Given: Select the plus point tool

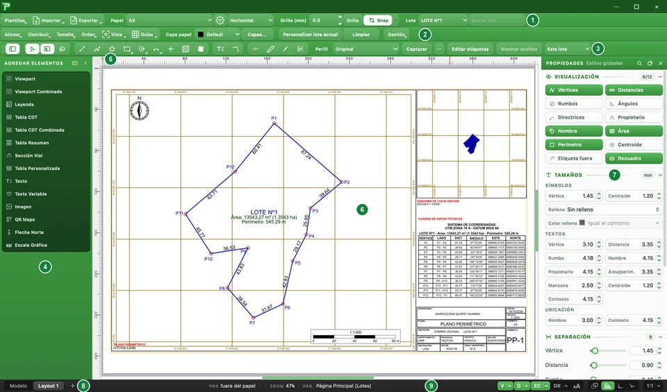Looking at the screenshot, I should point(171,49).
